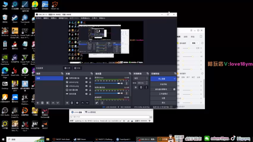This screenshot has height=142, width=253.
Task: Delete selected source with trash icon in Sources panel
Action: pos(72,103)
